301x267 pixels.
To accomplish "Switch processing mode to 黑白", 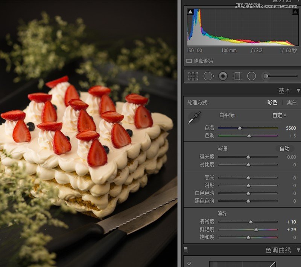I will coord(292,103).
